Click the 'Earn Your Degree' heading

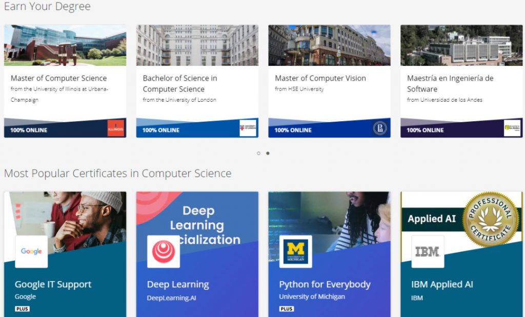[x=47, y=6]
